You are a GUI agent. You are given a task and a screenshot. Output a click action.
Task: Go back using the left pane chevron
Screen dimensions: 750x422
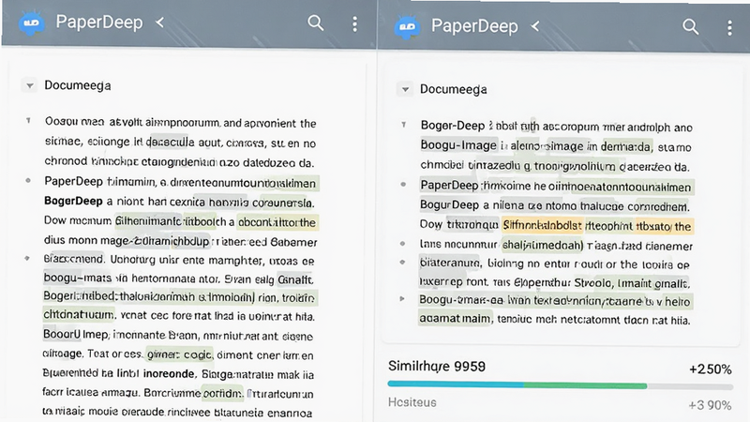tap(159, 23)
